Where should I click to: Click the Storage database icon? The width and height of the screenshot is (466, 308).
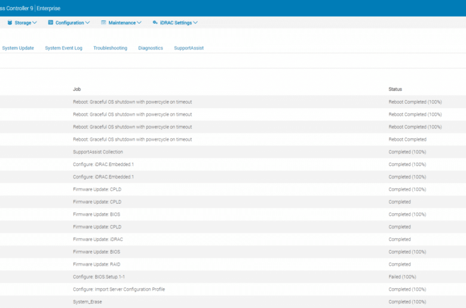point(10,23)
